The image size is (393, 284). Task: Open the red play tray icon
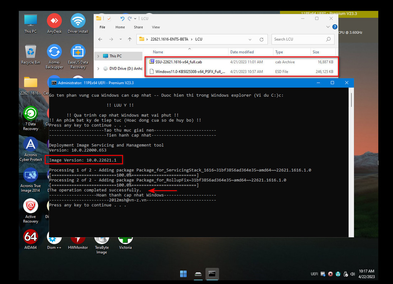click(330, 274)
